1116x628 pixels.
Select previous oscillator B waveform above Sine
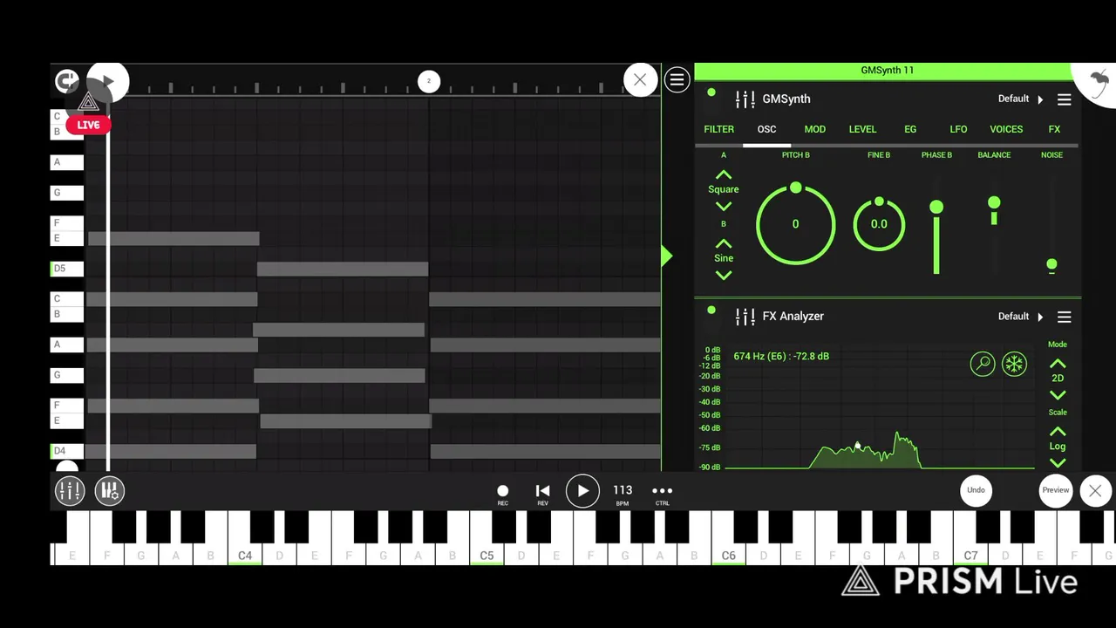click(x=723, y=243)
